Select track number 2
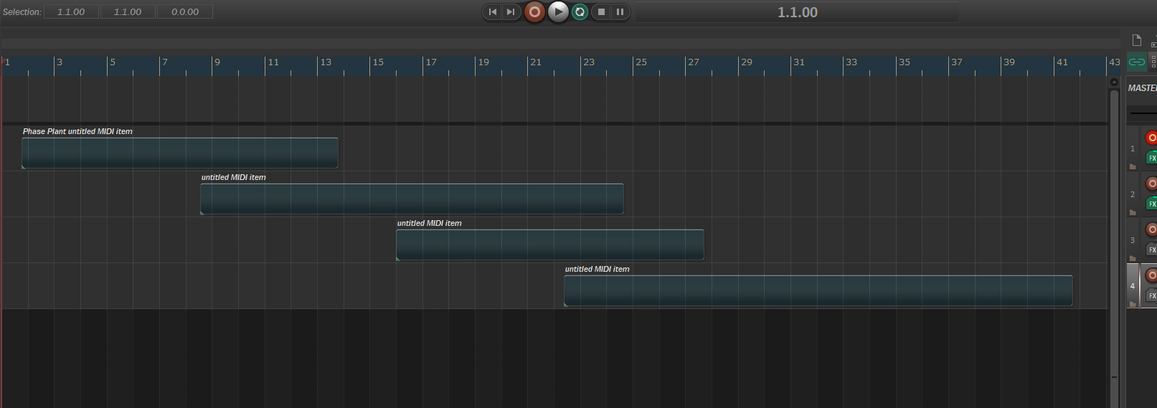Screen dimensions: 1157x408 coord(1133,194)
